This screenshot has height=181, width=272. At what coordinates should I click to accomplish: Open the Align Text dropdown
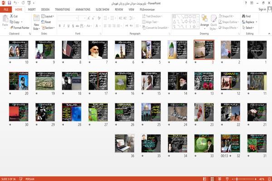150,22
